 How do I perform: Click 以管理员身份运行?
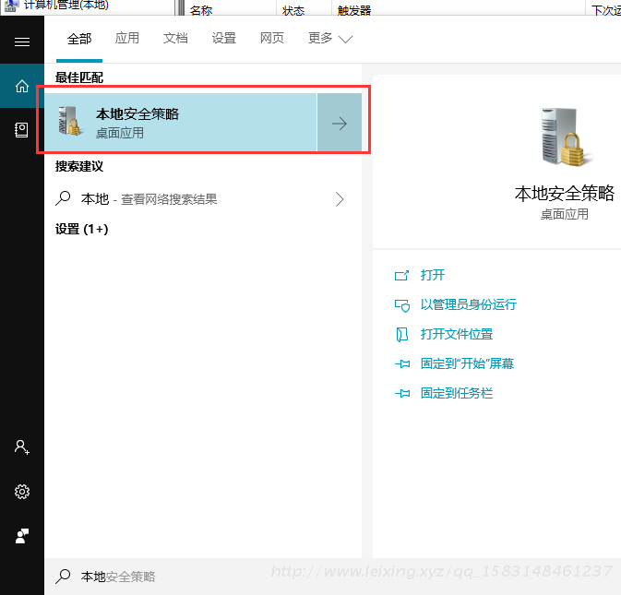click(x=469, y=304)
